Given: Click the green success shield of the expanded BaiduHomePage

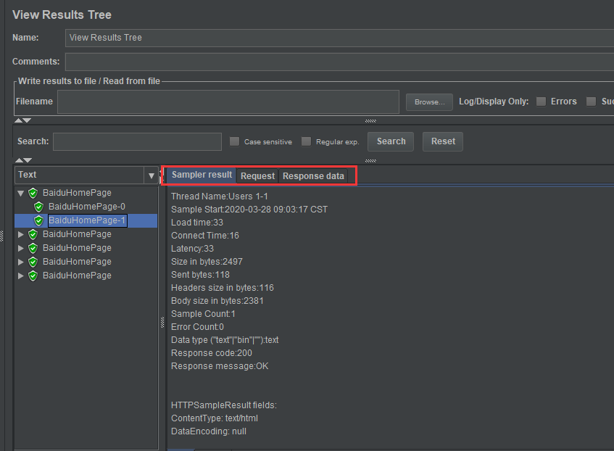Looking at the screenshot, I should click(x=33, y=193).
